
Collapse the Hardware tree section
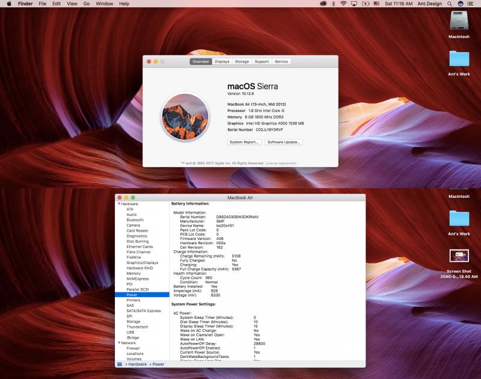tap(119, 204)
